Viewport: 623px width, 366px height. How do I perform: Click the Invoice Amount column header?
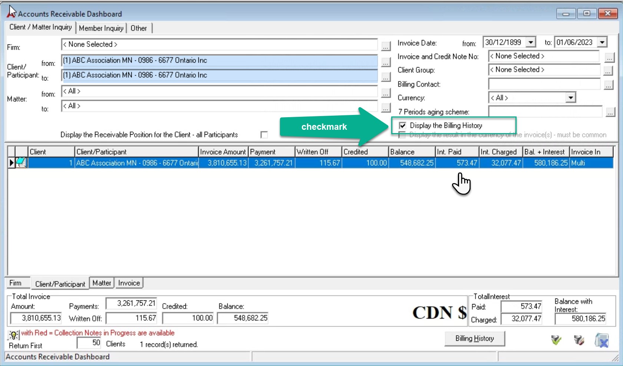[223, 152]
